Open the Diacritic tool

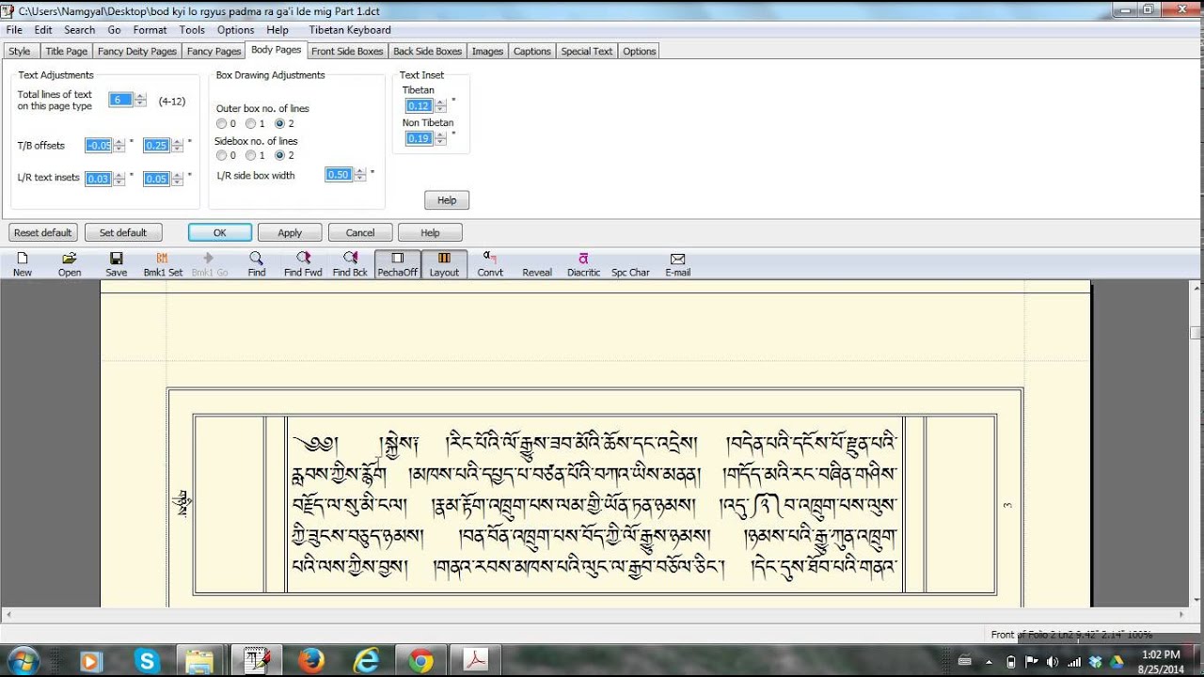[x=583, y=264]
